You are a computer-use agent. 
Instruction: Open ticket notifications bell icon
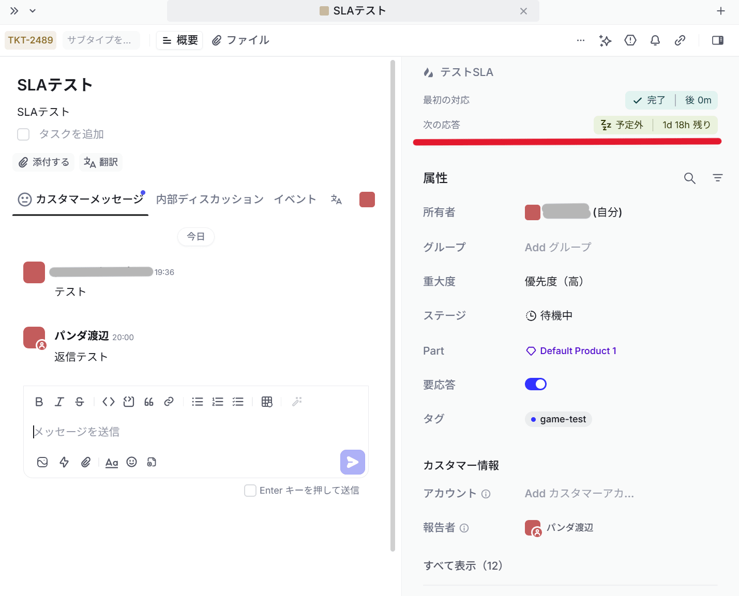tap(655, 40)
